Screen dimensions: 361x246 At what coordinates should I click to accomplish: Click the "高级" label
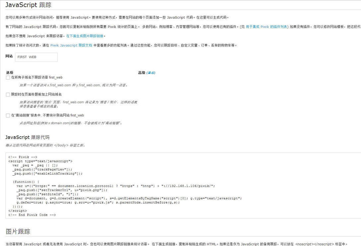[142, 73]
